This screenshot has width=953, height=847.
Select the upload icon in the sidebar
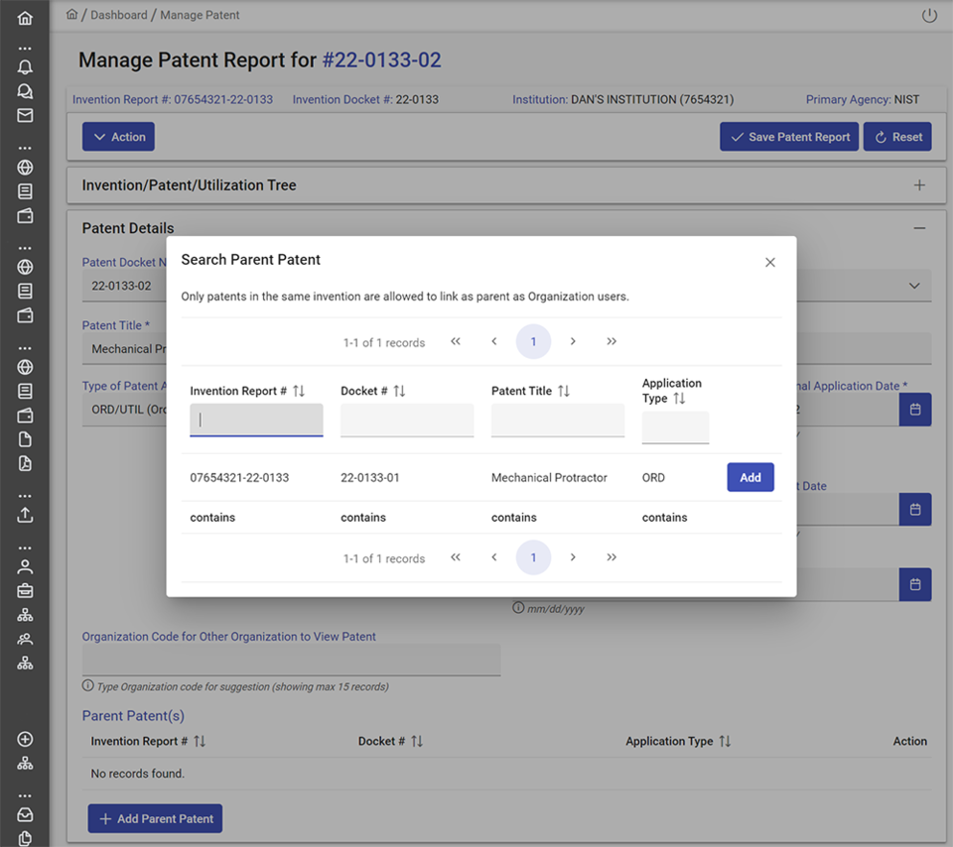(25, 515)
